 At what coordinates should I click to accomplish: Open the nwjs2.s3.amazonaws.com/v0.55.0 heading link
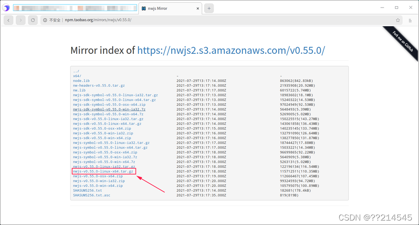tap(231, 50)
